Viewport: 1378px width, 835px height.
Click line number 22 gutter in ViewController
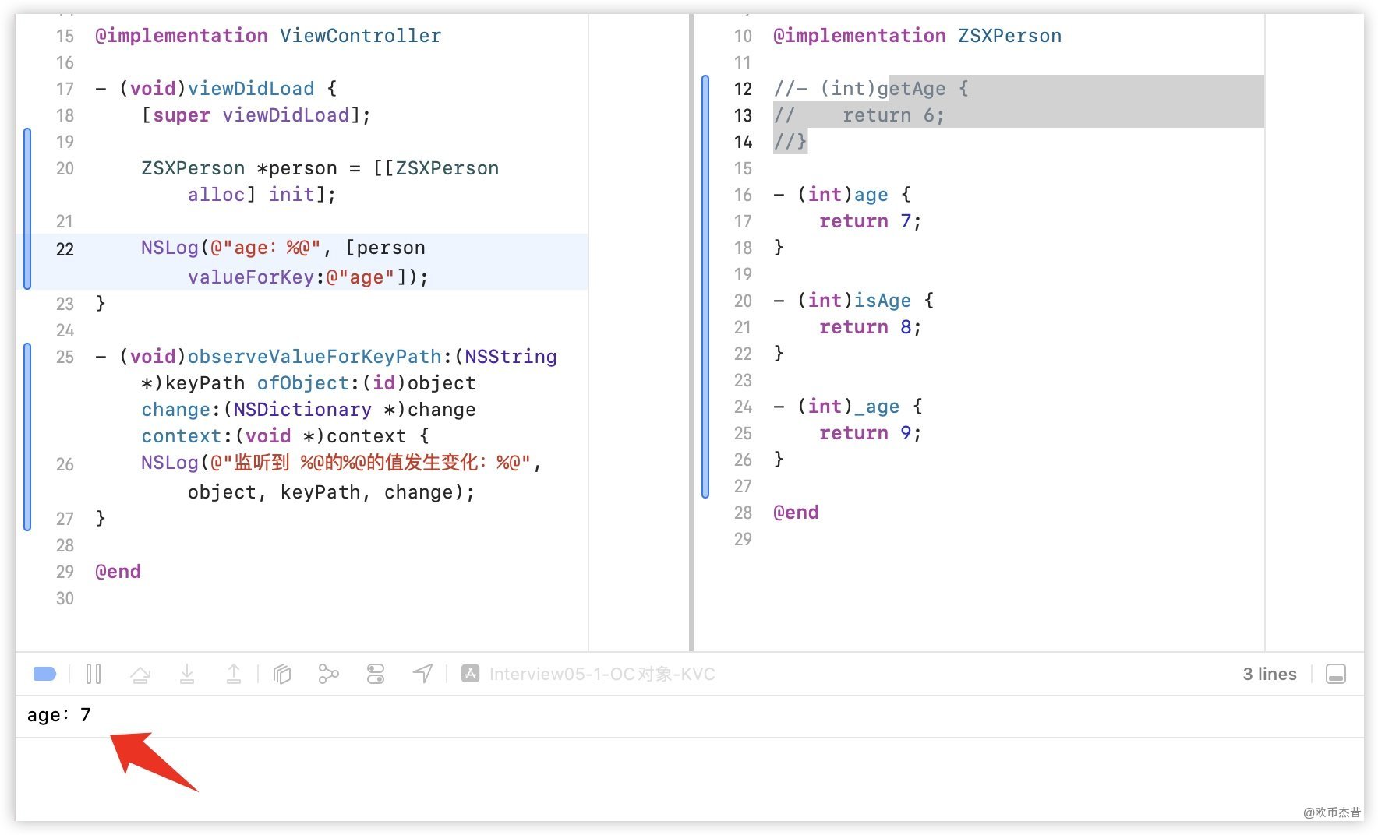click(x=65, y=249)
